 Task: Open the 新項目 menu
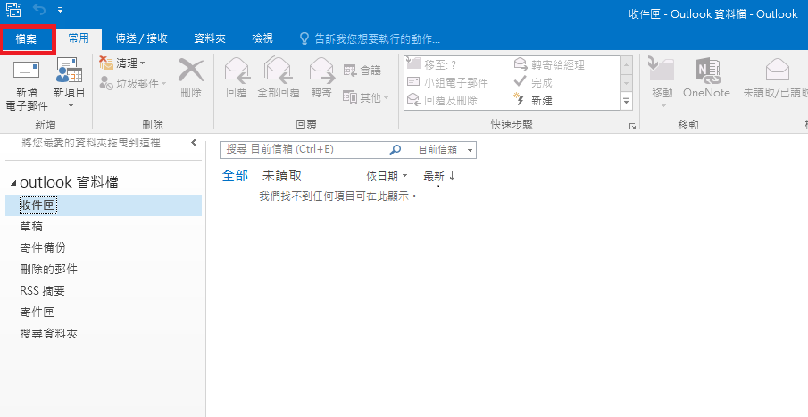click(x=70, y=85)
